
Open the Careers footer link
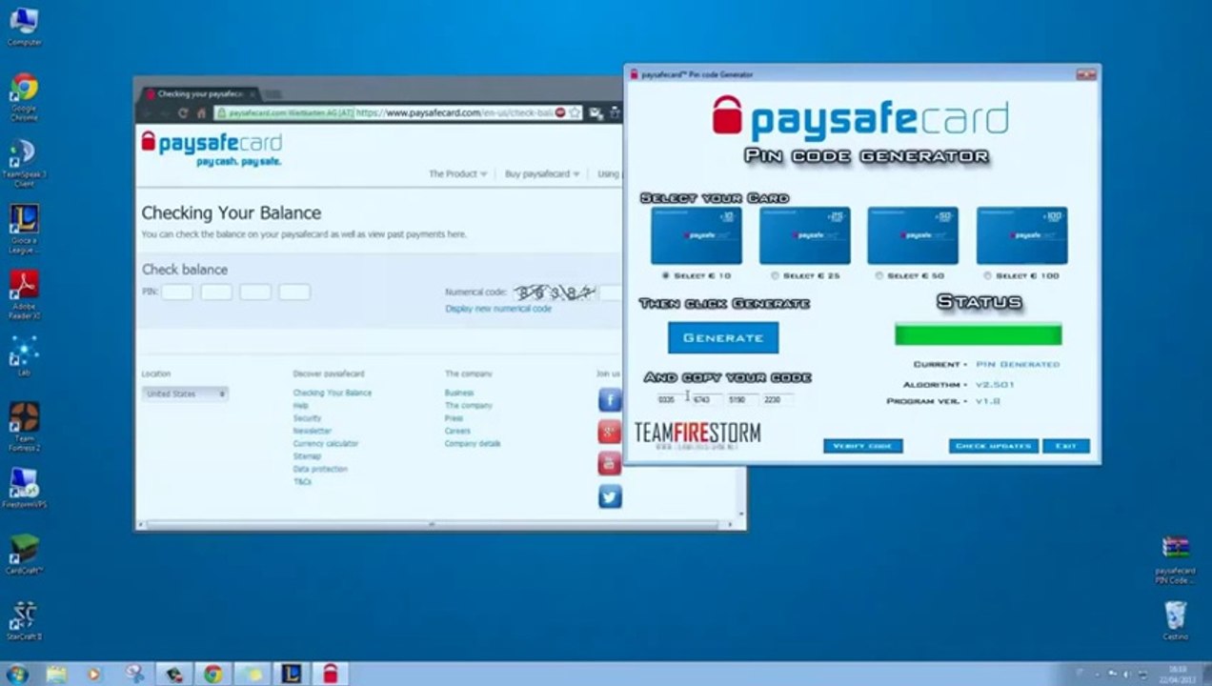point(457,431)
